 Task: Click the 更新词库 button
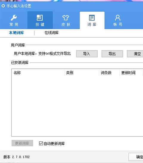[22, 143]
